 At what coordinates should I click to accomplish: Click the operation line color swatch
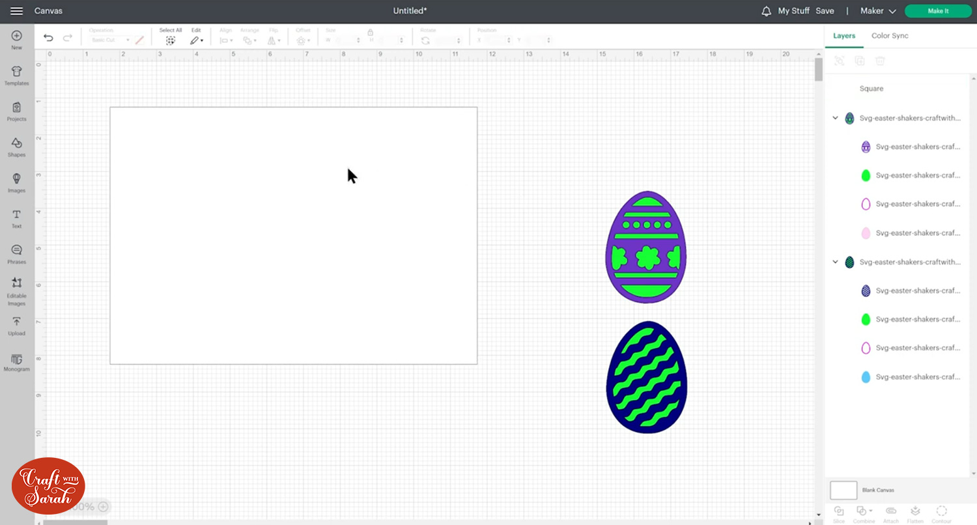139,40
